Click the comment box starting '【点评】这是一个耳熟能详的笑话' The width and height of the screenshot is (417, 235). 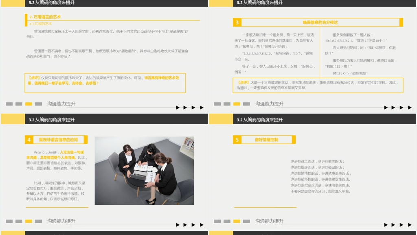click(x=318, y=86)
